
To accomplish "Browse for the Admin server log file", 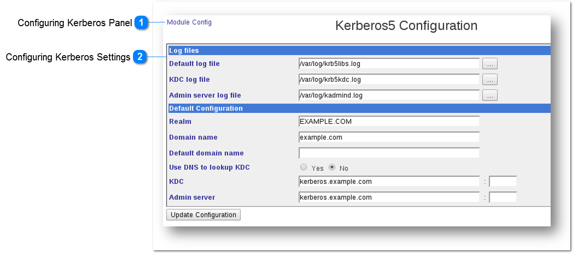I will pos(490,96).
